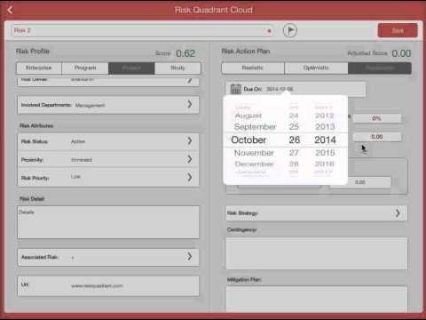426x320 pixels.
Task: Tap the Risk Status Active value
Action: [78, 141]
